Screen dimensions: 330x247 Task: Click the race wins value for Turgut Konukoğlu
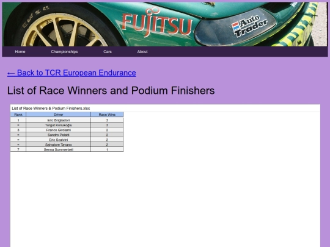pyautogui.click(x=107, y=125)
